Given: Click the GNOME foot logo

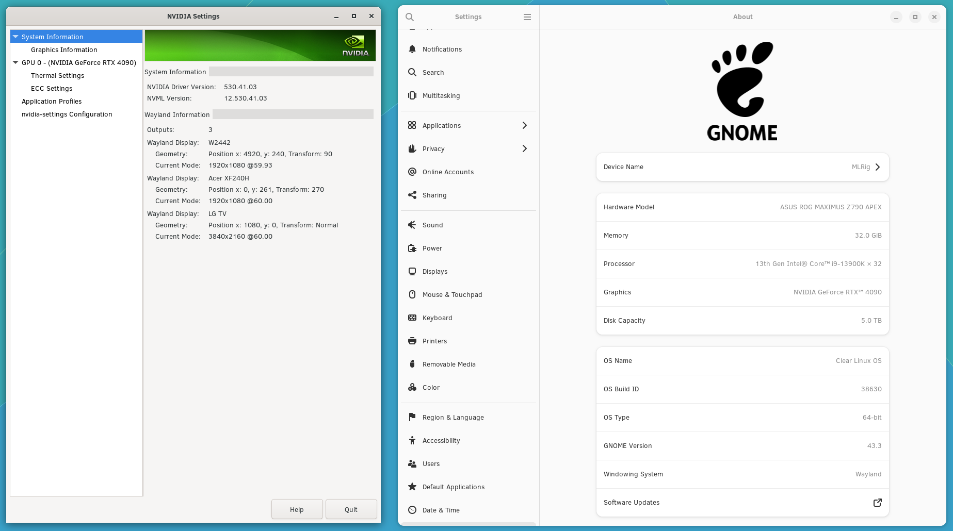Looking at the screenshot, I should (x=742, y=91).
